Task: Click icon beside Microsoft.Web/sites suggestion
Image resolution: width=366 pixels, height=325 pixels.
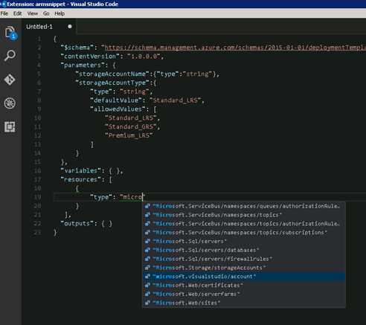Action: [147, 303]
